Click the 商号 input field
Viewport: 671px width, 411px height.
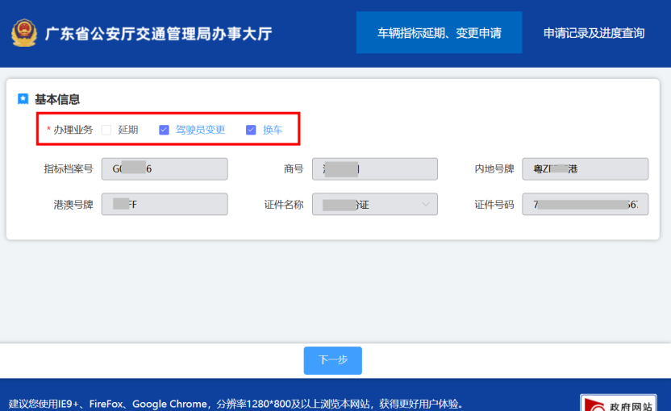tap(375, 169)
